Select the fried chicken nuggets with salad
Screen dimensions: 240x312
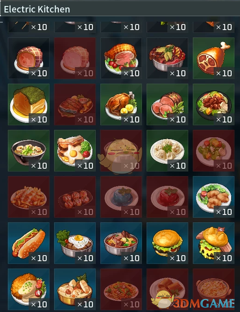[214, 197]
